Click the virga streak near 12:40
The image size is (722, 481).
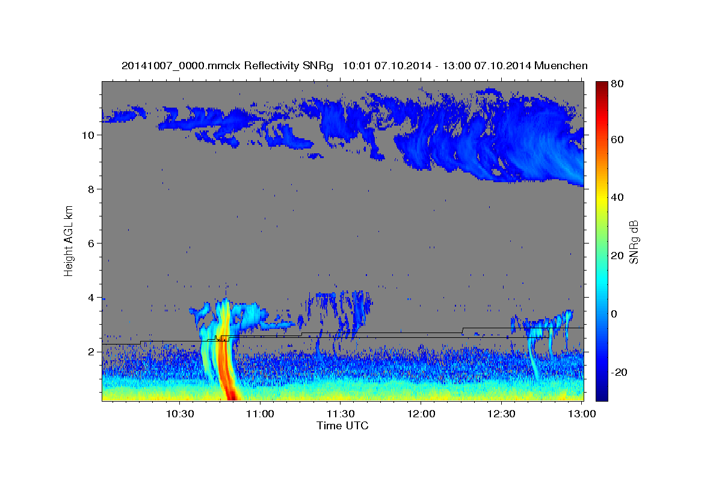(533, 355)
